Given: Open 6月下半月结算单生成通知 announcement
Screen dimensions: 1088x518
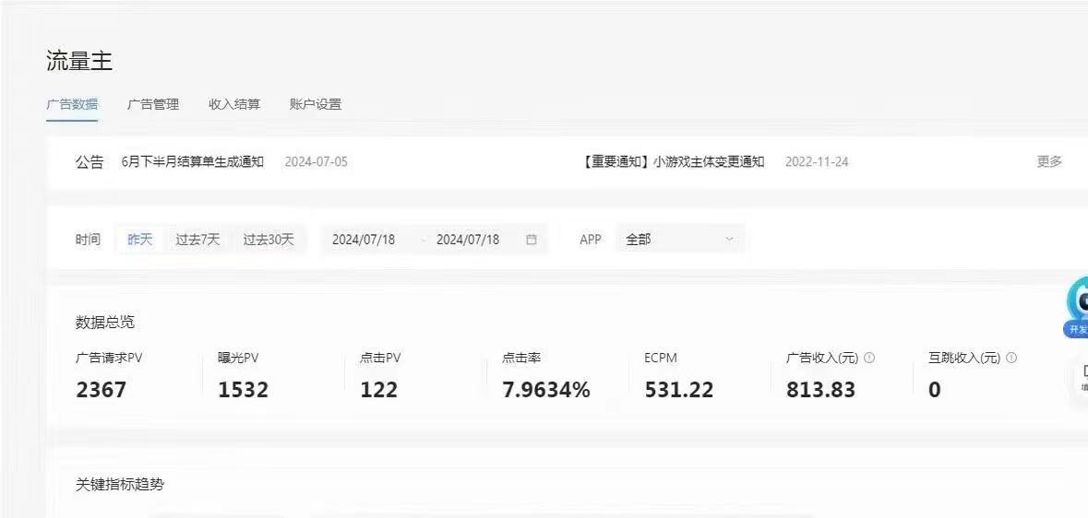Looking at the screenshot, I should 192,161.
